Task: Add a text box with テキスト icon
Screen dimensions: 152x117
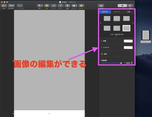Action: (60, 5)
